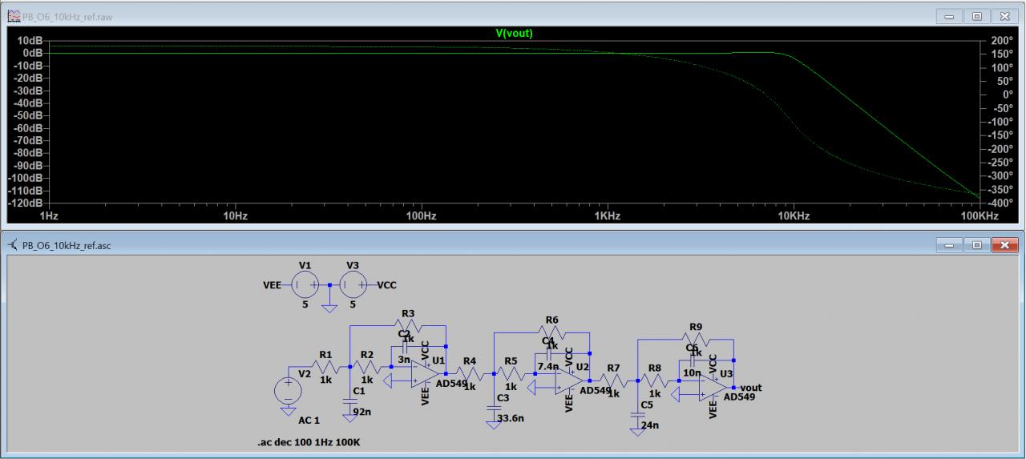Click the V(vout) trace label in plot

513,33
